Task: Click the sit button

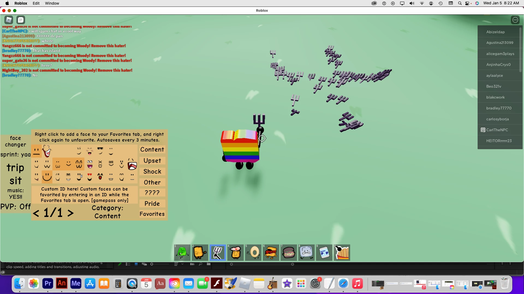Action: click(x=16, y=181)
